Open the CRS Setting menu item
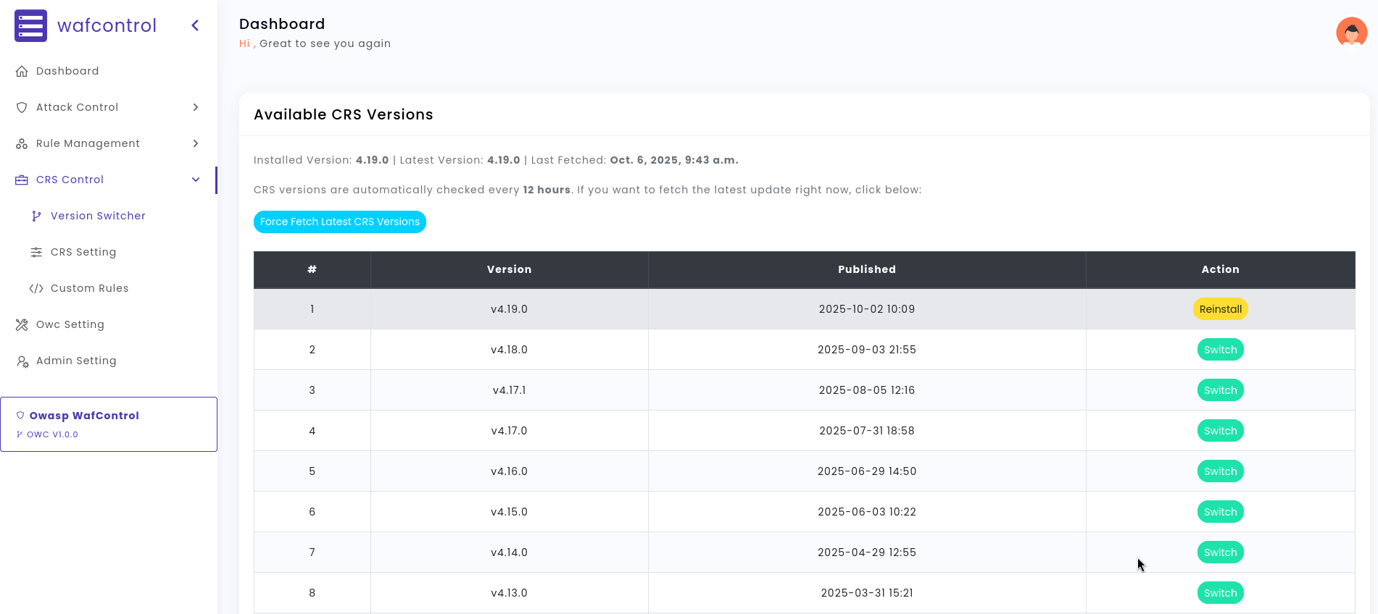Image resolution: width=1378 pixels, height=614 pixels. coord(83,252)
